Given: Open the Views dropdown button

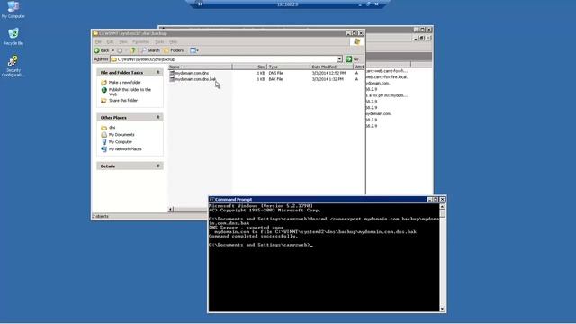Looking at the screenshot, I should (194, 50).
